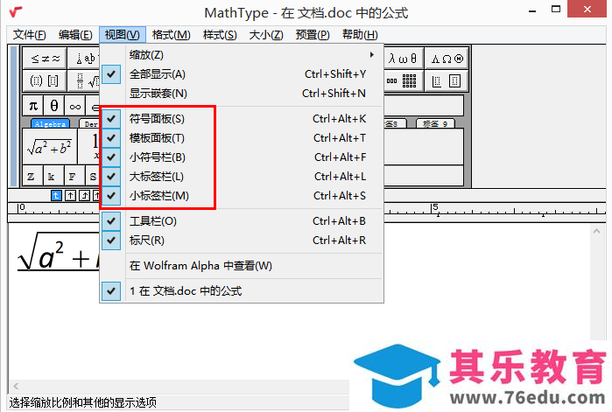Open the 帮助(H) help menu
Screen dimensions: 612x412
pos(360,35)
